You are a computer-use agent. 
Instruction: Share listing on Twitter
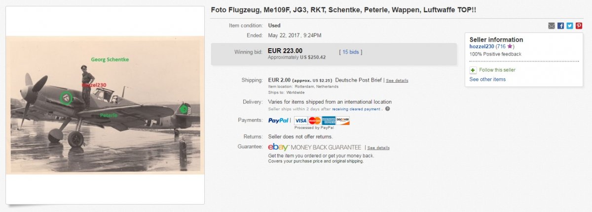pos(570,26)
